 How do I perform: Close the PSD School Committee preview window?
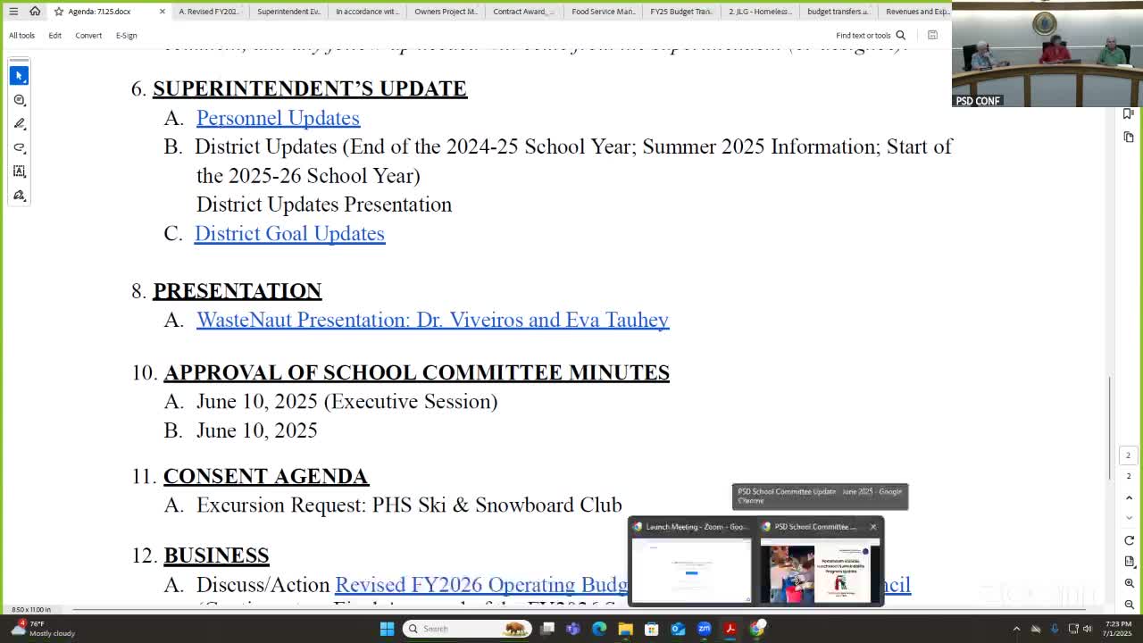tap(873, 527)
